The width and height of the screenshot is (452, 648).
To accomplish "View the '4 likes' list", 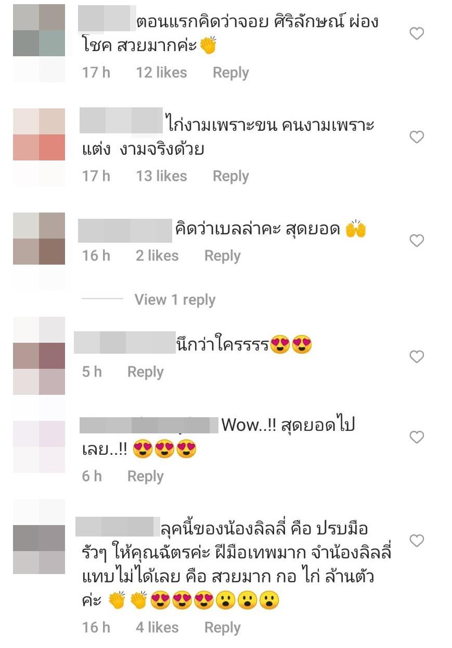I will (157, 627).
